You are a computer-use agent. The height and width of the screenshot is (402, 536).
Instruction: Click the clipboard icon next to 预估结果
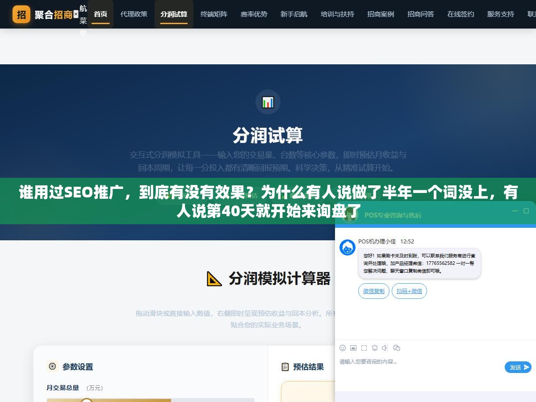[x=285, y=367]
